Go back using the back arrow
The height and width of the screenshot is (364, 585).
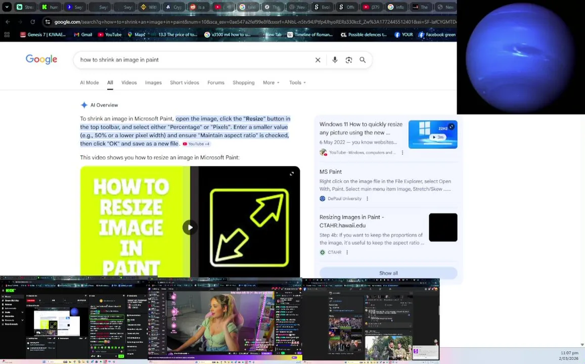8,22
